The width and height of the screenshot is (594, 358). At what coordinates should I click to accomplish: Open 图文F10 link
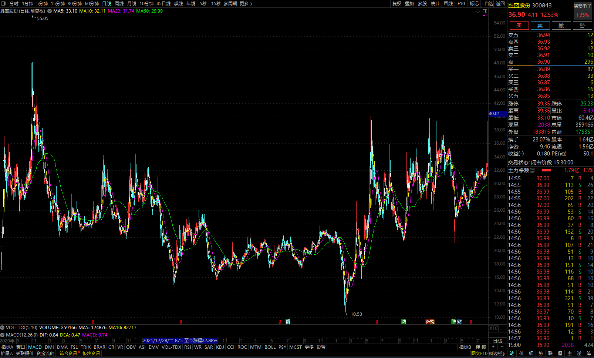coord(479,354)
